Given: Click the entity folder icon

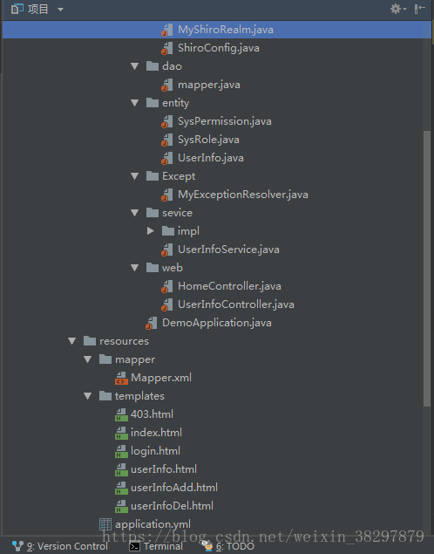Looking at the screenshot, I should point(153,103).
